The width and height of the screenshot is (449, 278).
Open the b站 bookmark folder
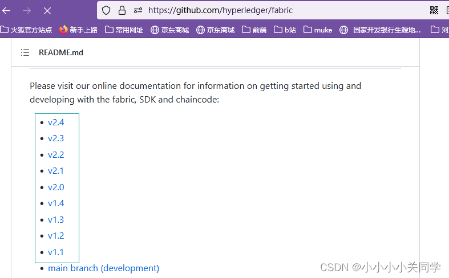click(x=285, y=30)
